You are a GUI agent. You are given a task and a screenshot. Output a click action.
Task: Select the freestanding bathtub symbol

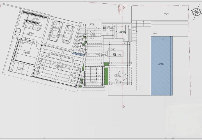click(18, 32)
